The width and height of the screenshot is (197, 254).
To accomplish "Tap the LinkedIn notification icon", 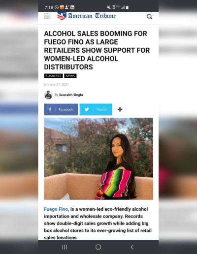I will (72, 7).
